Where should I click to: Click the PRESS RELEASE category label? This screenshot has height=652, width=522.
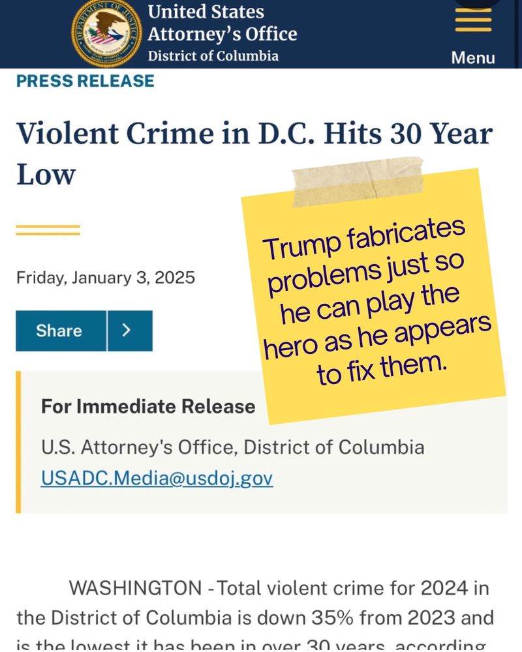85,81
